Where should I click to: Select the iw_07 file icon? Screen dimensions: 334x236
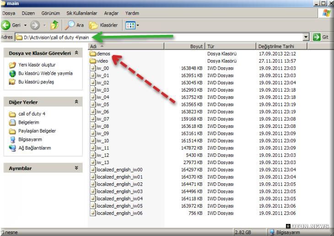click(93, 119)
